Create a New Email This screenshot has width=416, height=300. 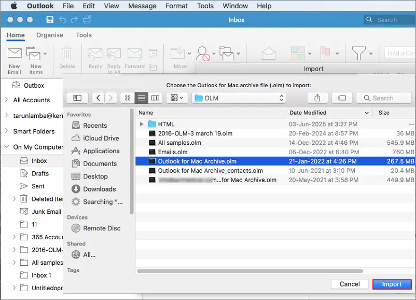pyautogui.click(x=15, y=61)
